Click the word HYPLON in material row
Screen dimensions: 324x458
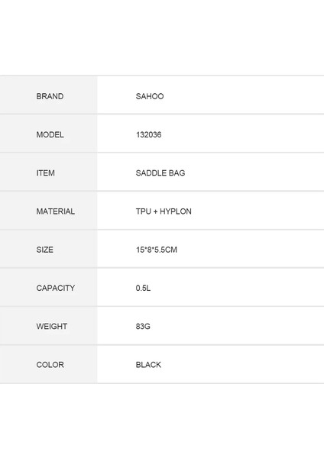pyautogui.click(x=176, y=211)
